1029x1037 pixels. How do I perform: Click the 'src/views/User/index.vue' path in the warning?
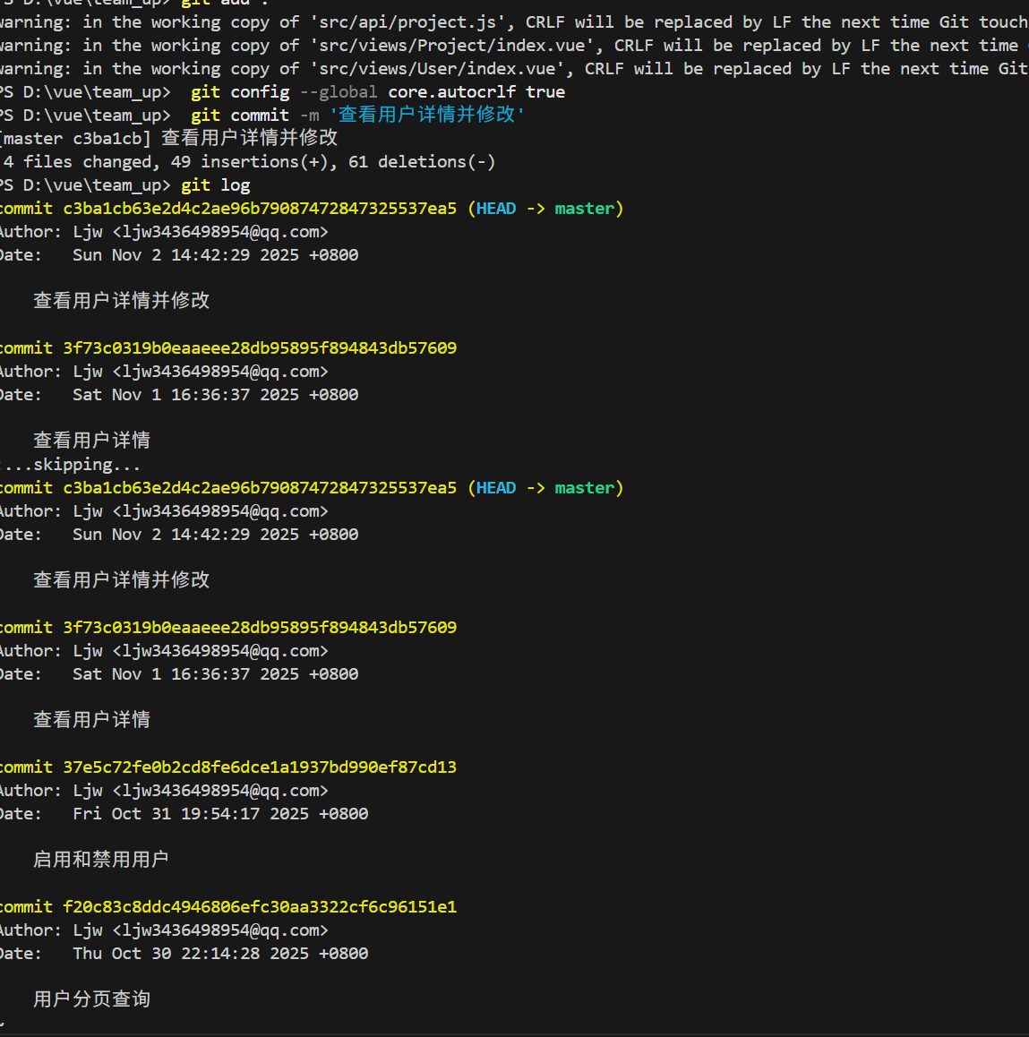coord(437,69)
